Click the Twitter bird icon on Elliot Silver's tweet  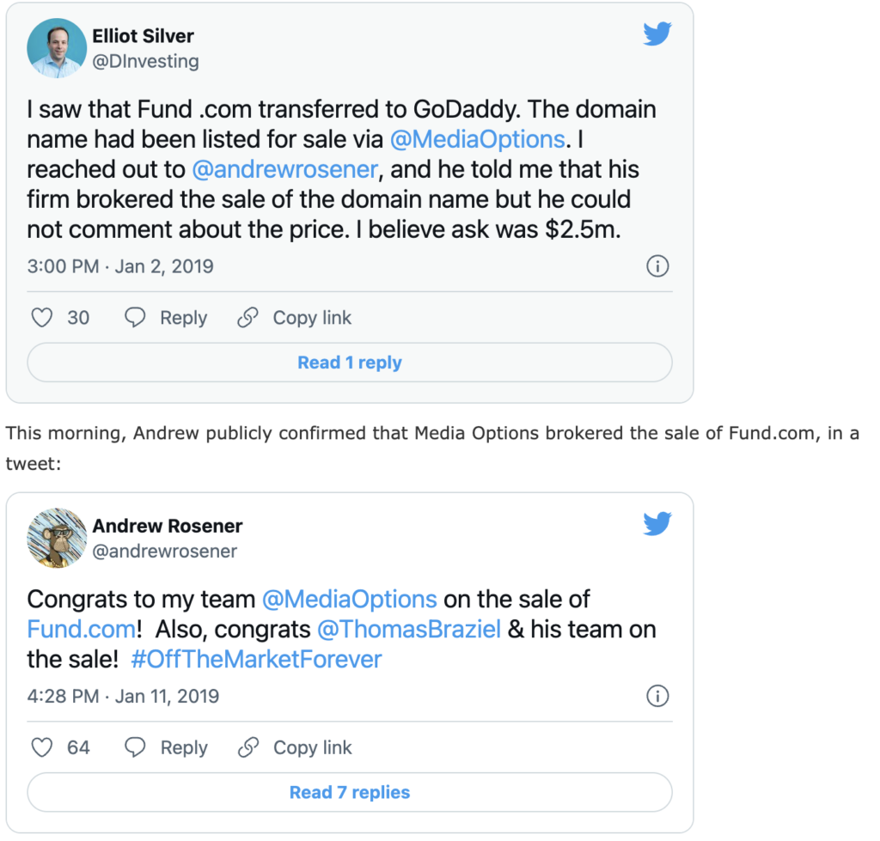tap(657, 34)
